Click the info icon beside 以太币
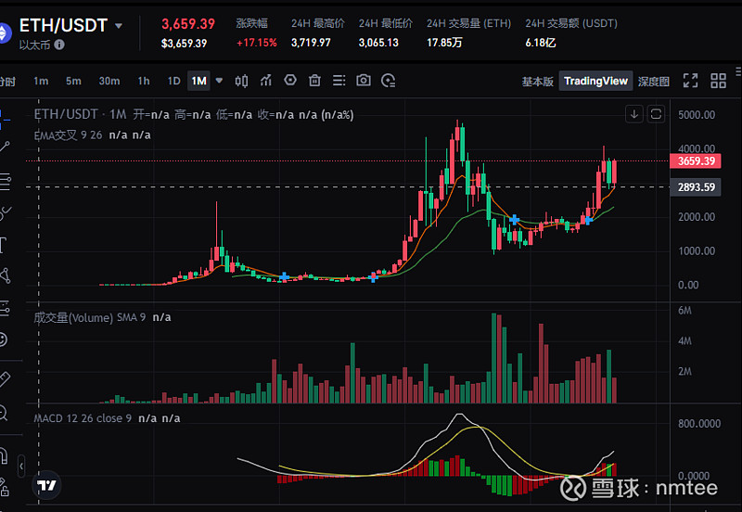The width and height of the screenshot is (742, 512). [x=59, y=45]
